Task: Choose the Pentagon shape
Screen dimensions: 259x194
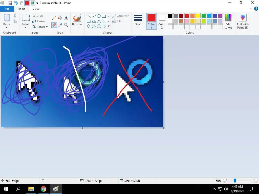Action: [94, 26]
